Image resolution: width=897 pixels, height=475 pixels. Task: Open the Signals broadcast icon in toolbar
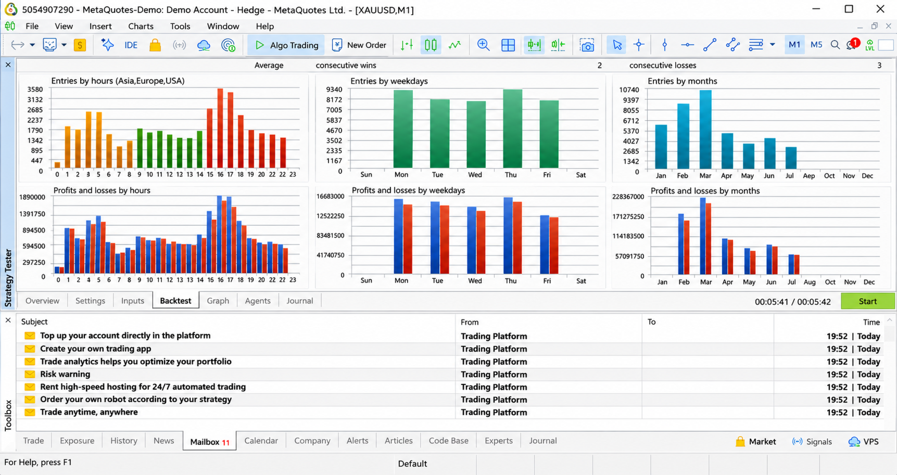(179, 45)
